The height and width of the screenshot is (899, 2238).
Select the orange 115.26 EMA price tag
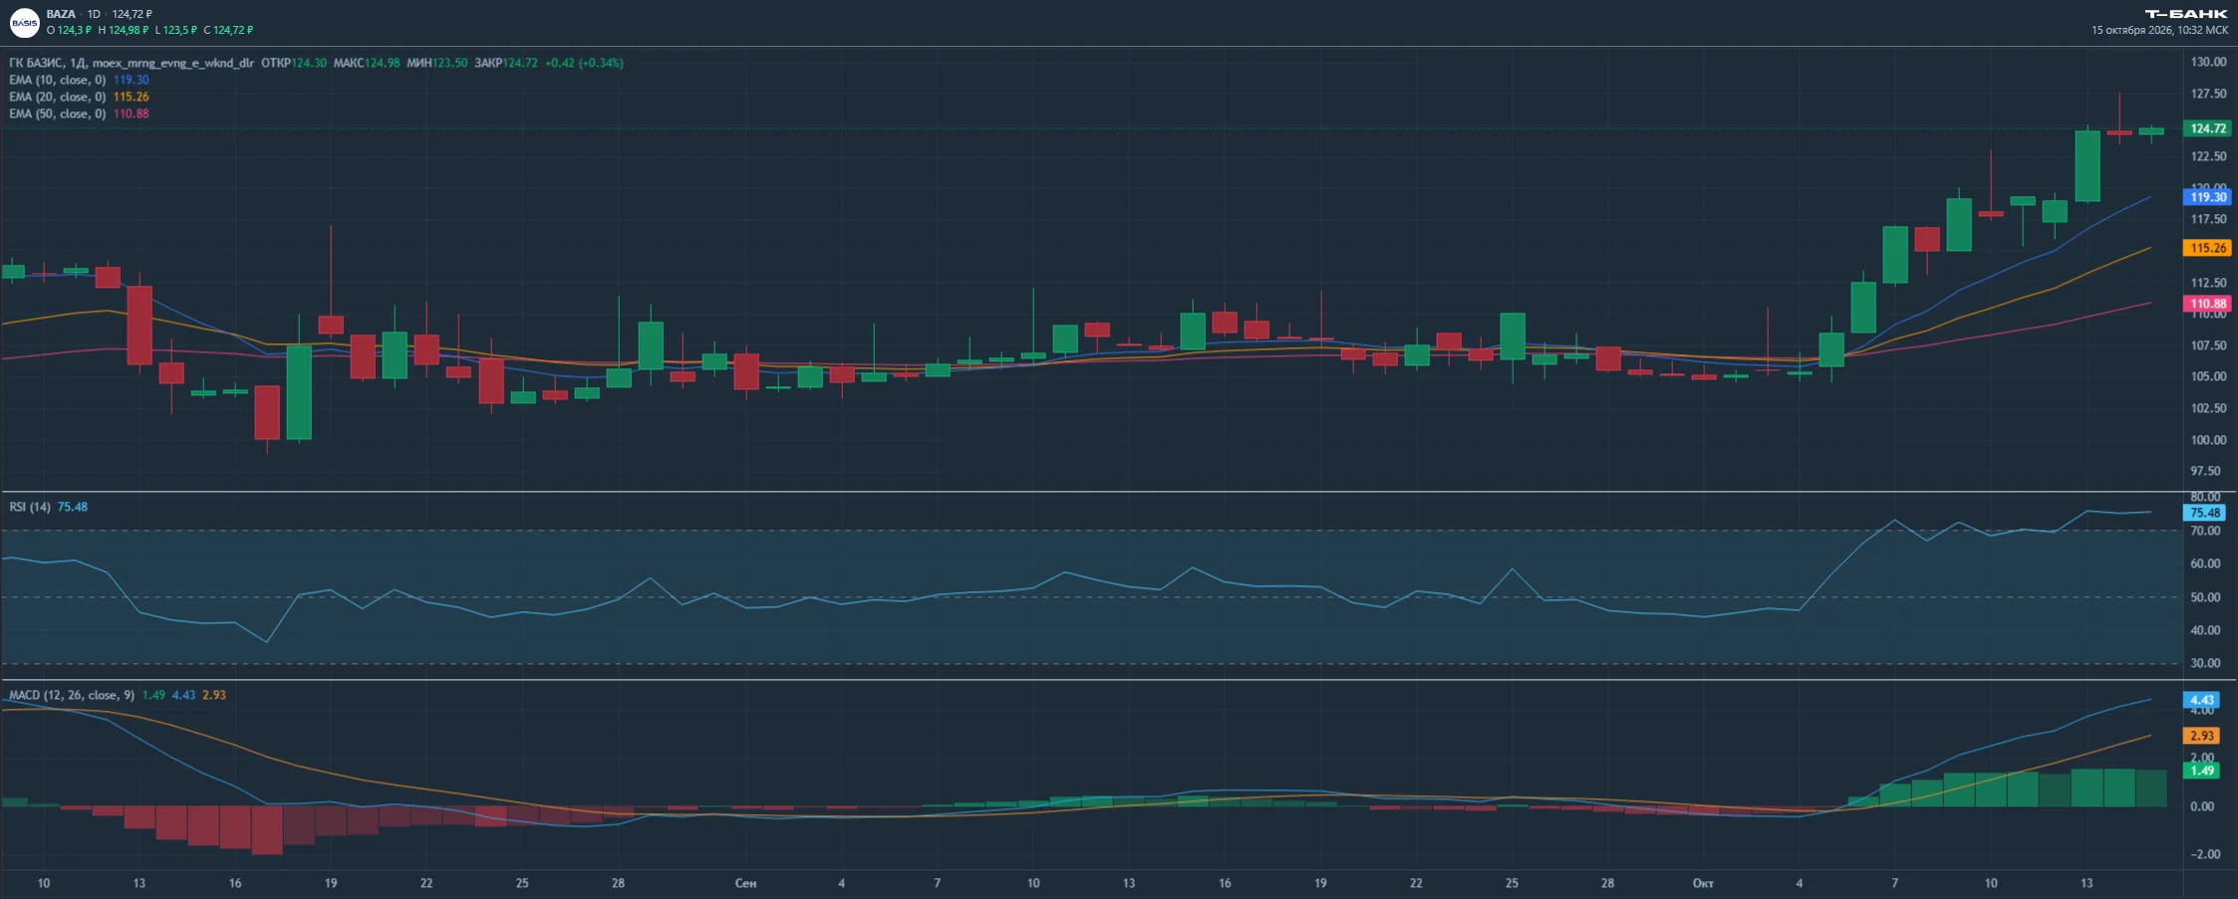point(2208,248)
